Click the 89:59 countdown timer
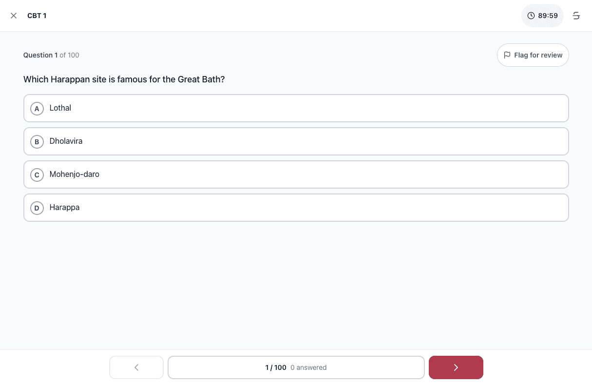Viewport: 592px width, 385px height. coord(542,16)
